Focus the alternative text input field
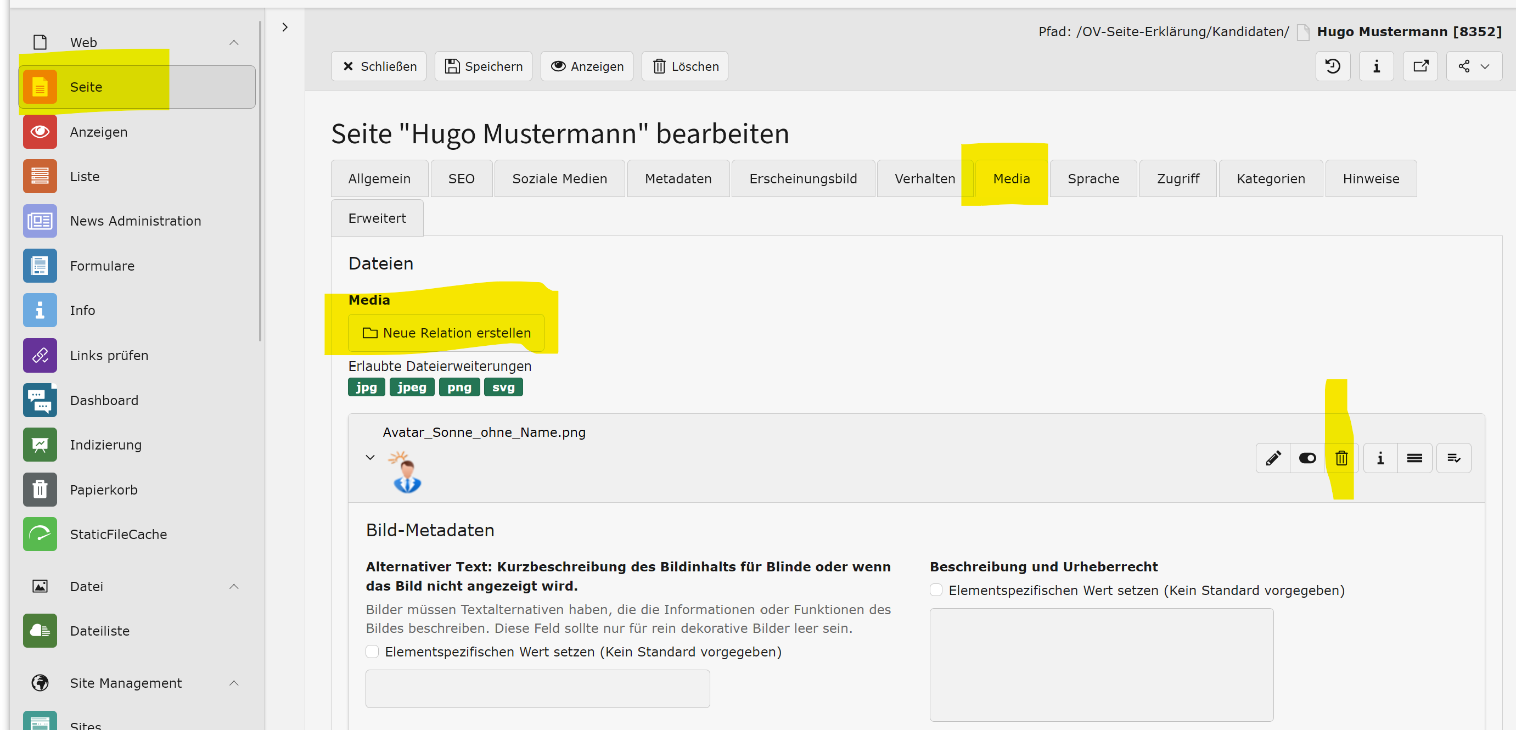1516x730 pixels. click(x=538, y=689)
